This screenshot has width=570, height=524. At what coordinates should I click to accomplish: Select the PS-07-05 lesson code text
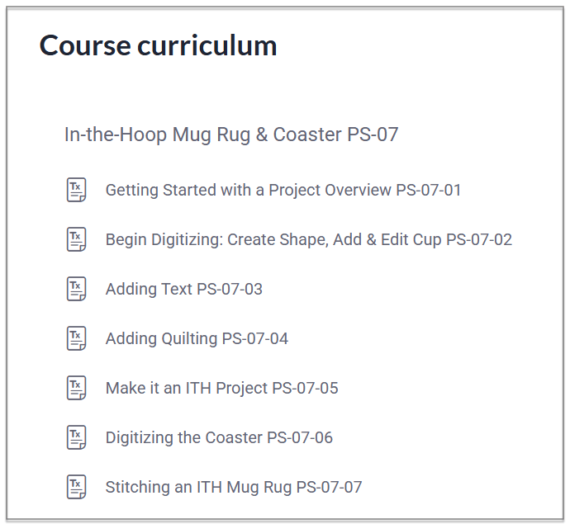306,389
